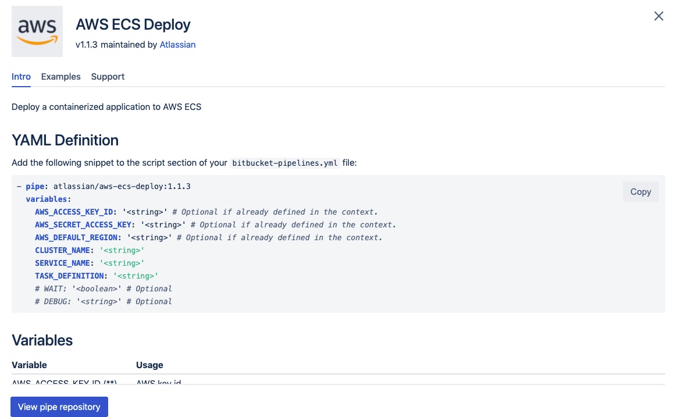Click the TASK_DEFINITION line in snippet
Viewport: 674px width, 417px height.
point(97,276)
